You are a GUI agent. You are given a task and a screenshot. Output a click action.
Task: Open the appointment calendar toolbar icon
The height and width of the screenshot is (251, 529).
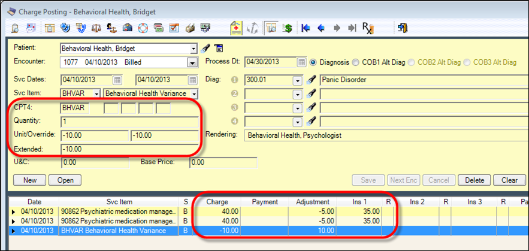(31, 28)
